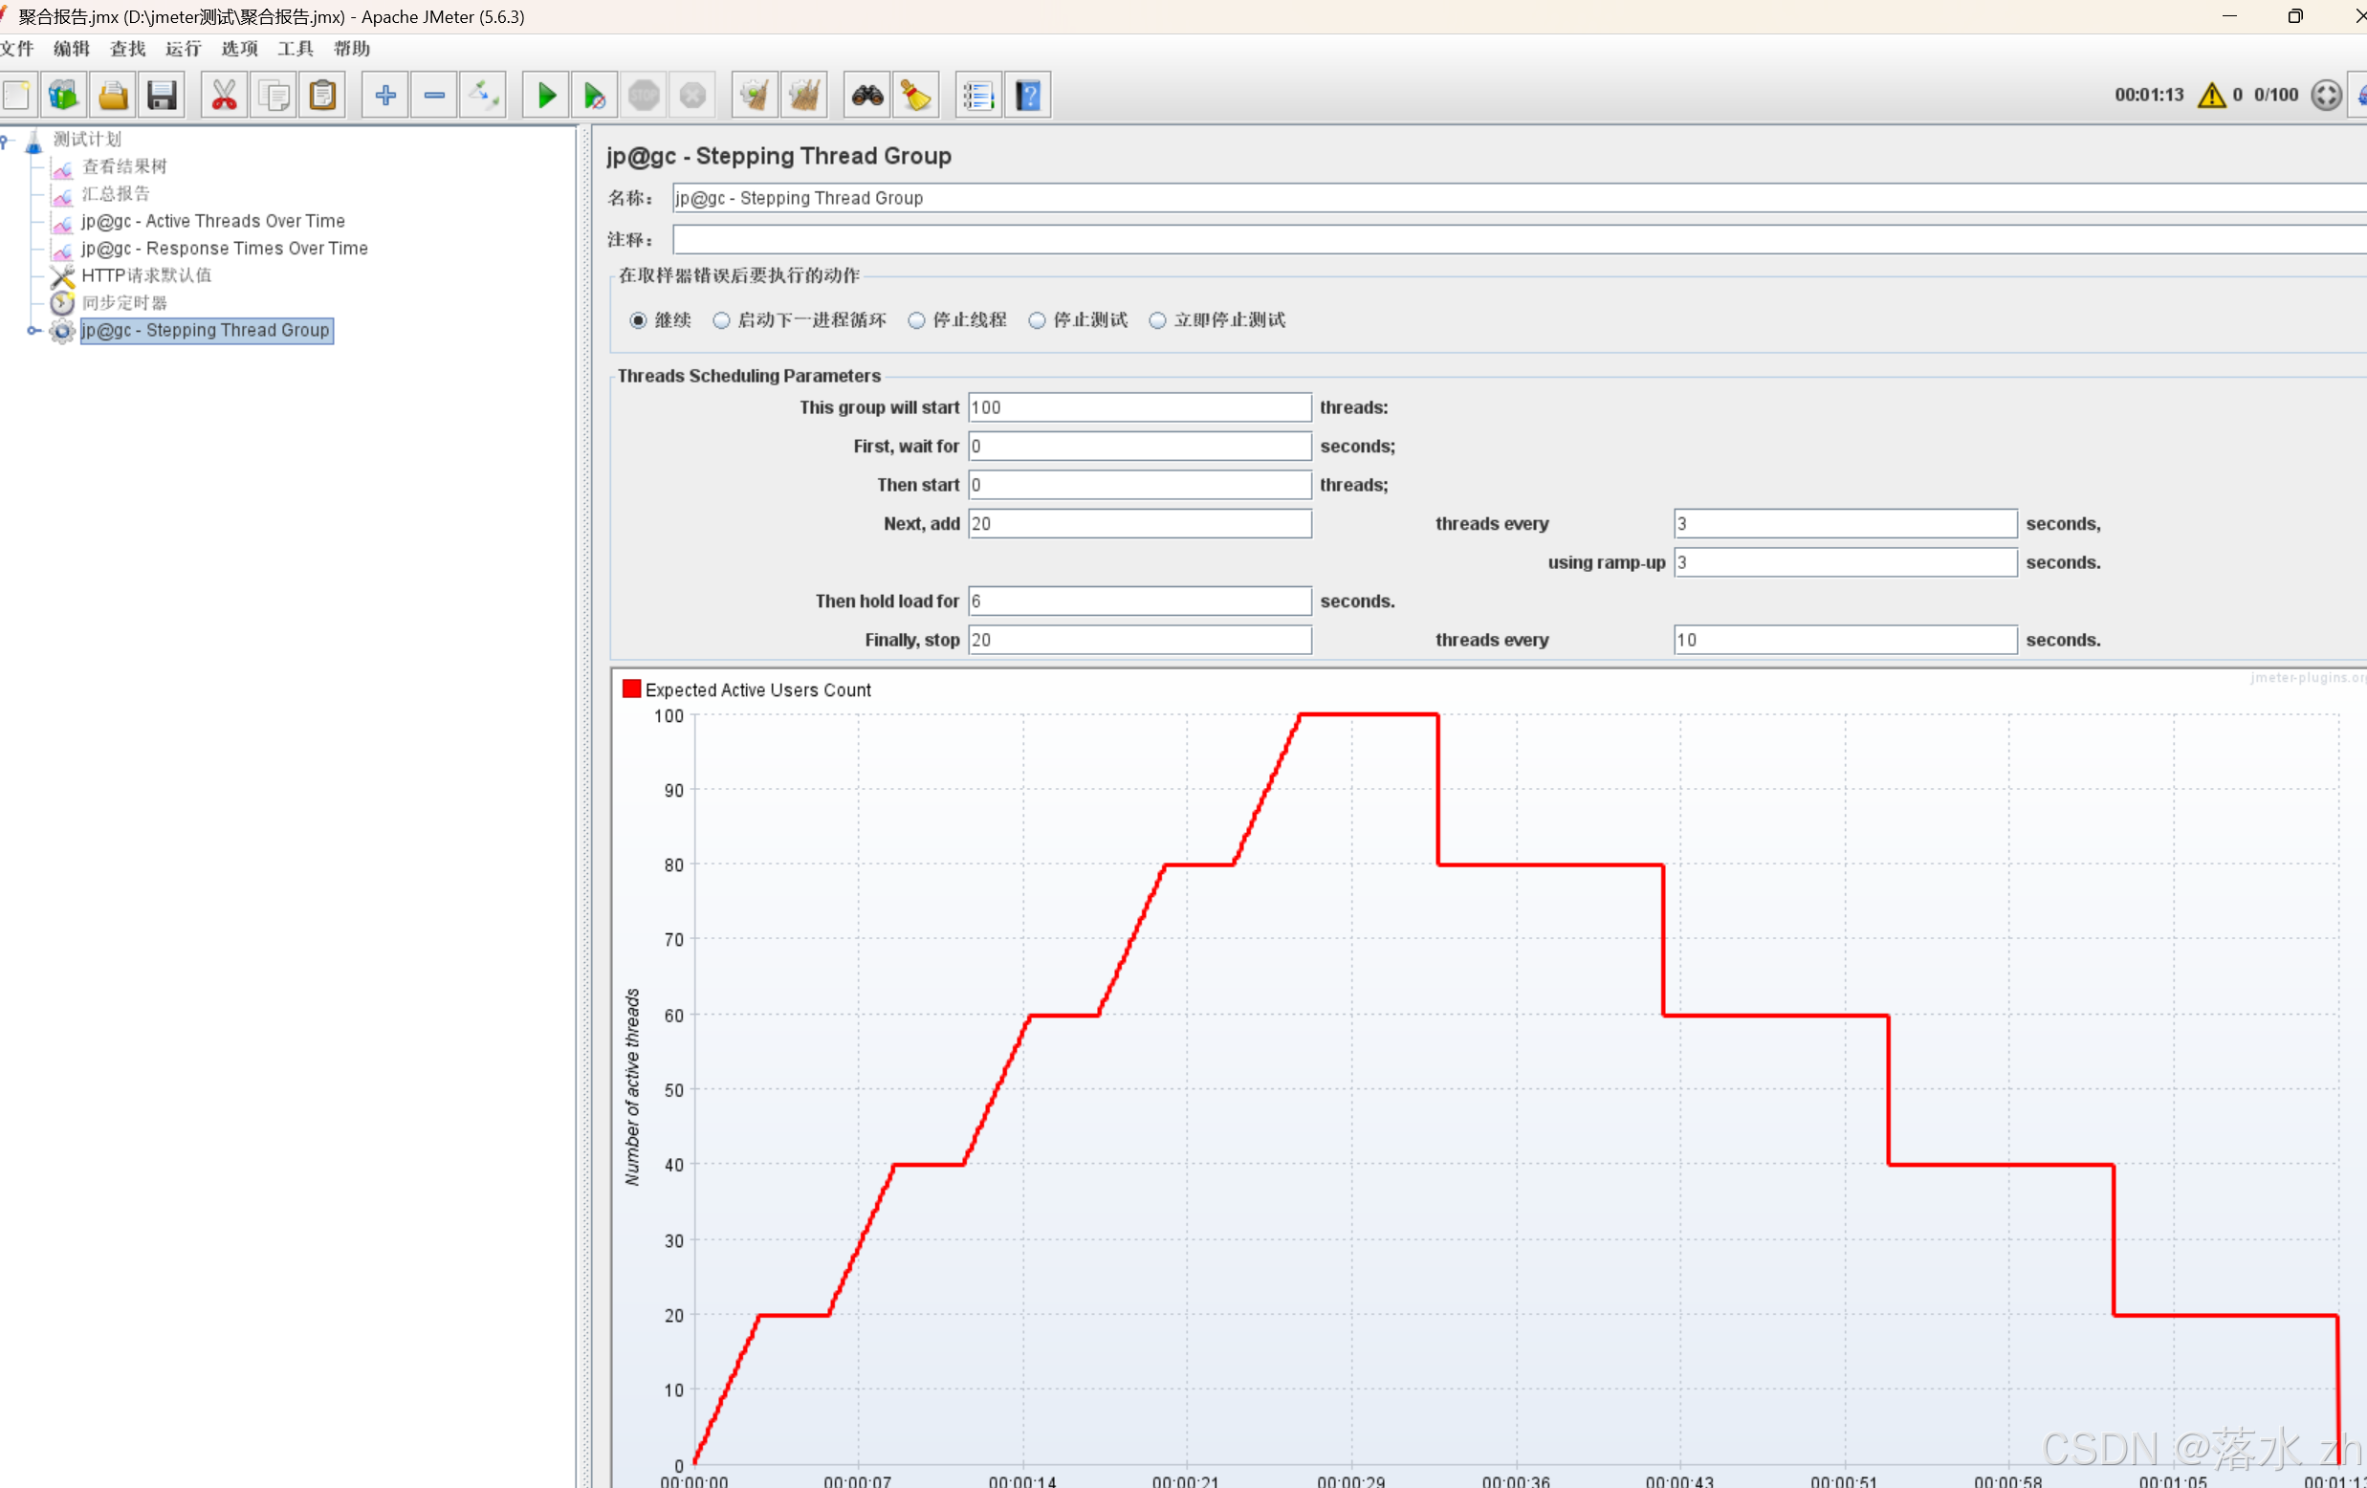Click the Toggle enable/disable icon

(484, 96)
